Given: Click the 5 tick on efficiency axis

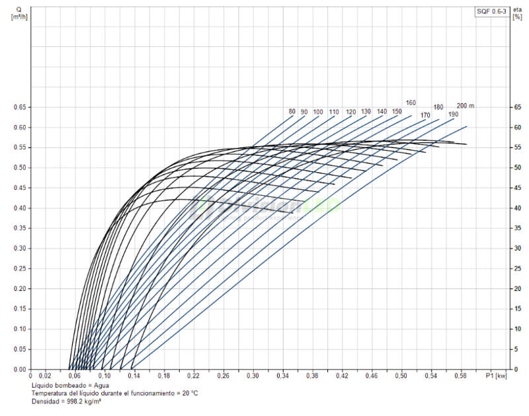Looking at the screenshot, I should pos(517,349).
